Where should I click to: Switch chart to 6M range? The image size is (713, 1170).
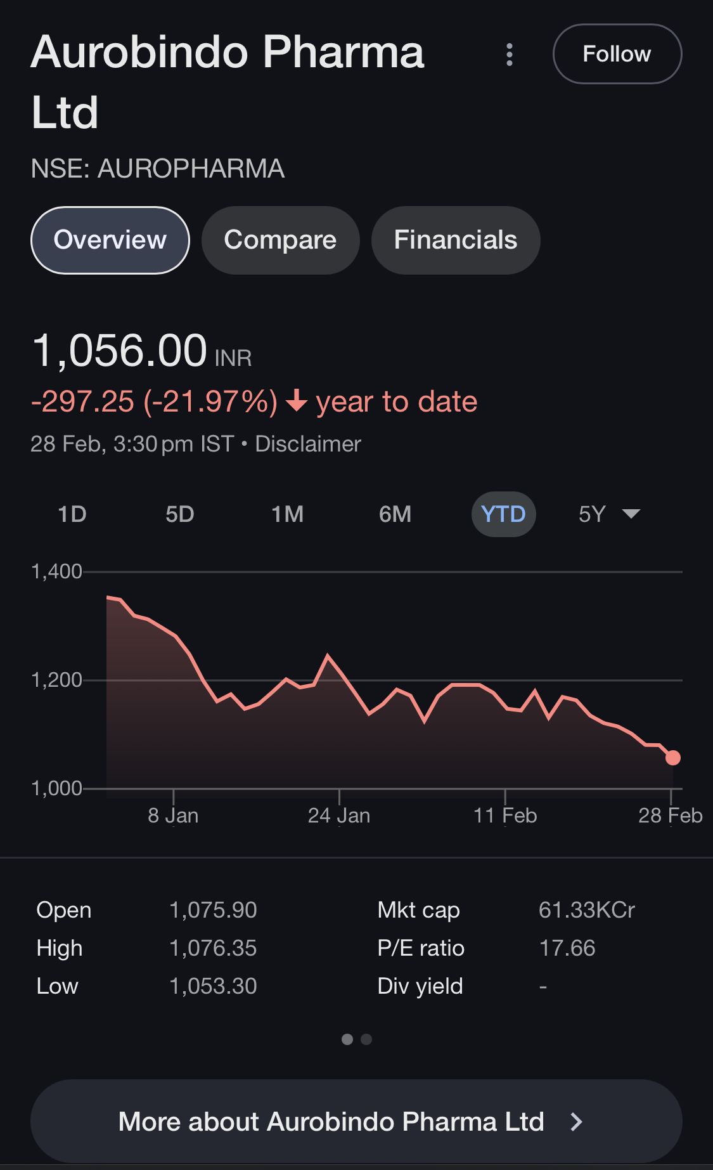[x=395, y=514]
